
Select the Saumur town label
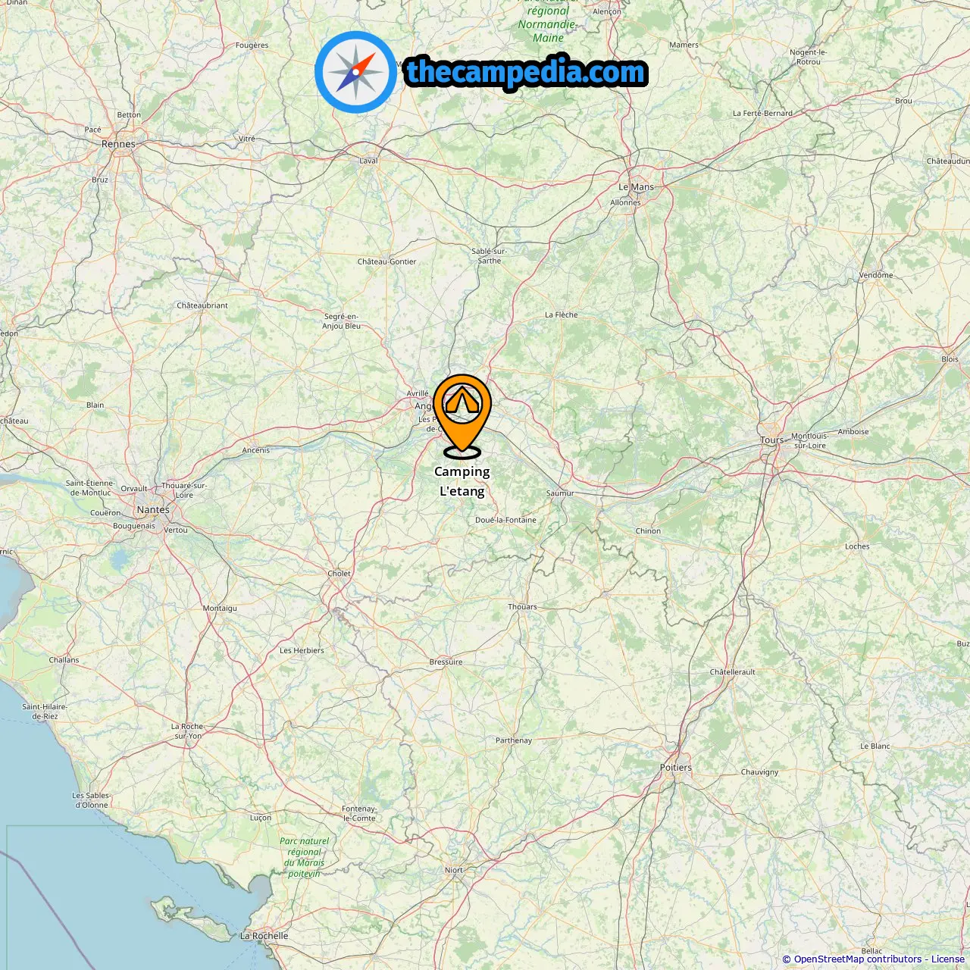coord(560,493)
